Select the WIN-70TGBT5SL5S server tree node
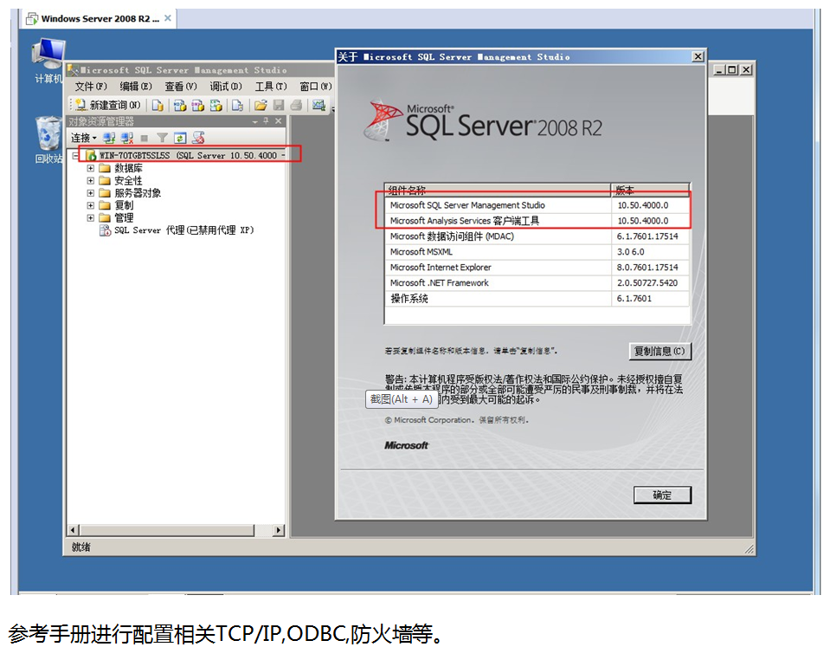 (x=185, y=155)
